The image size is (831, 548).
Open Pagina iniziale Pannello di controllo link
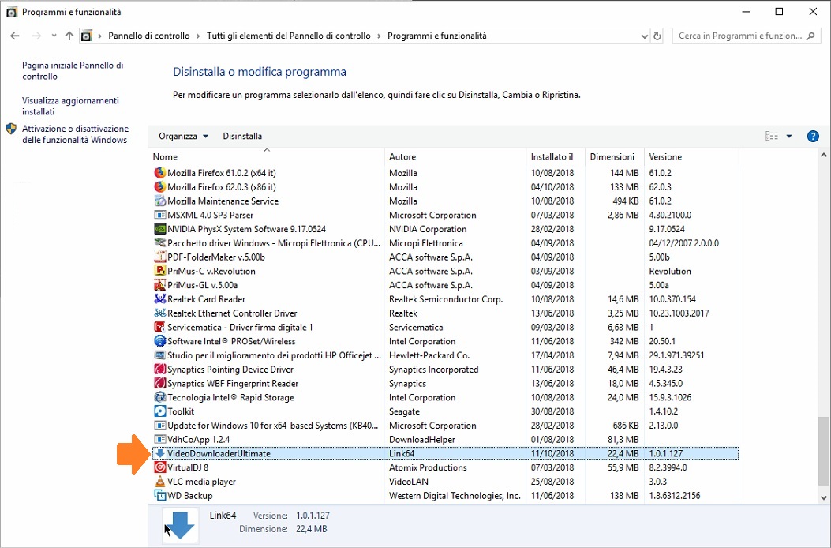[73, 70]
